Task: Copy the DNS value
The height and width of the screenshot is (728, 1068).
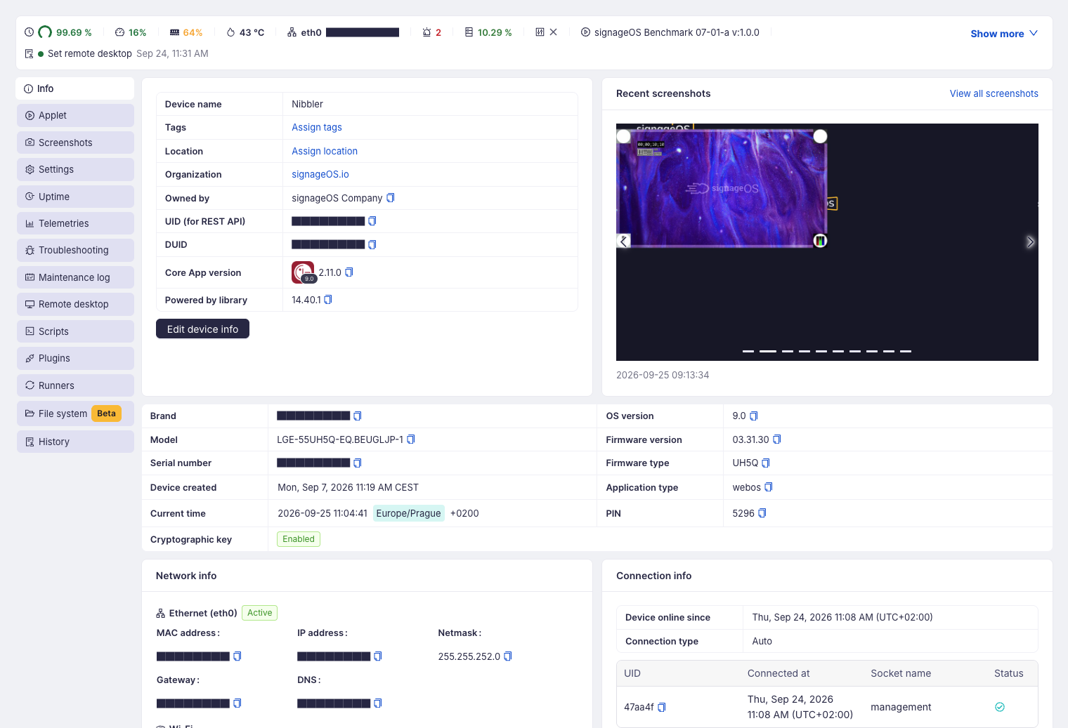Action: tap(378, 703)
